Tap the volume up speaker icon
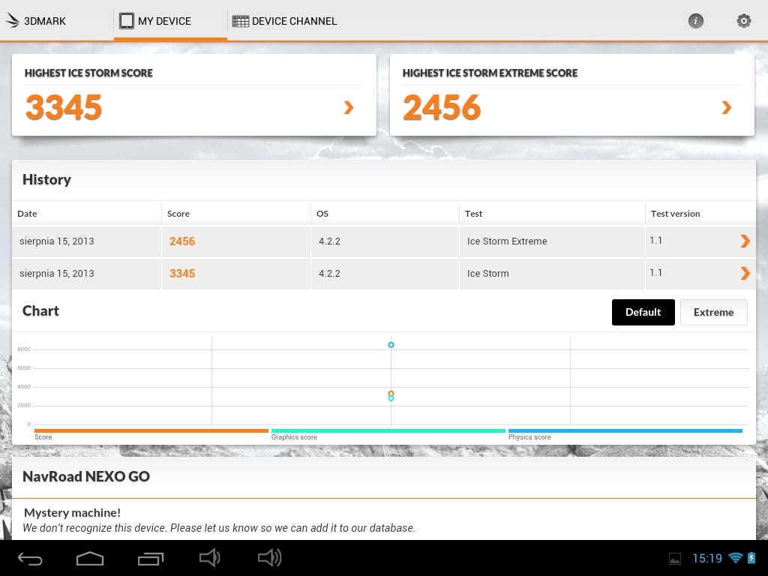 click(x=269, y=558)
